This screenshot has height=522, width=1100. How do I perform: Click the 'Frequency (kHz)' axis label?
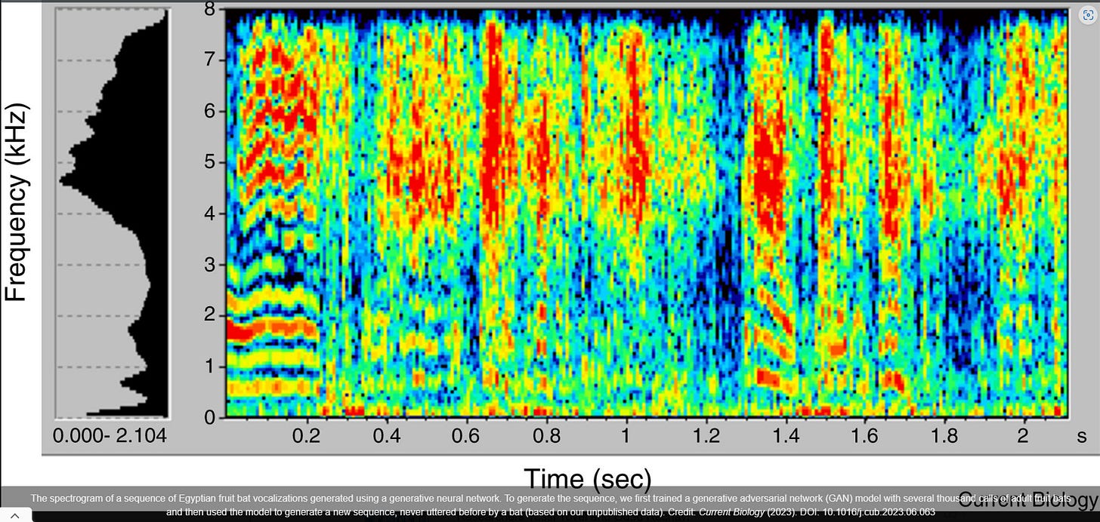tap(16, 204)
